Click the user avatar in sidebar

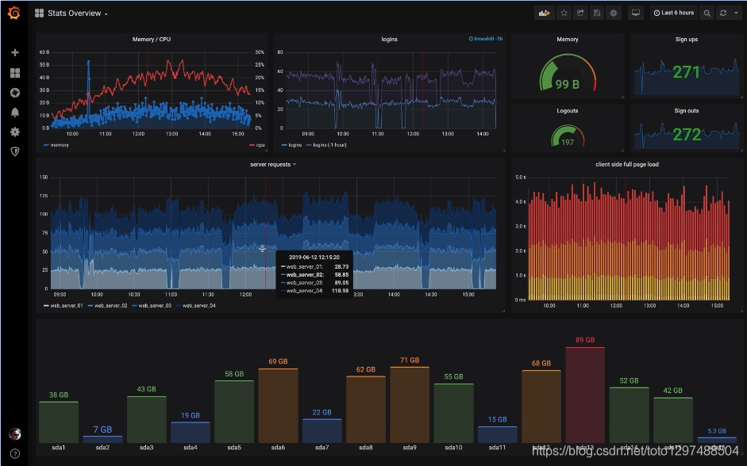tap(15, 434)
